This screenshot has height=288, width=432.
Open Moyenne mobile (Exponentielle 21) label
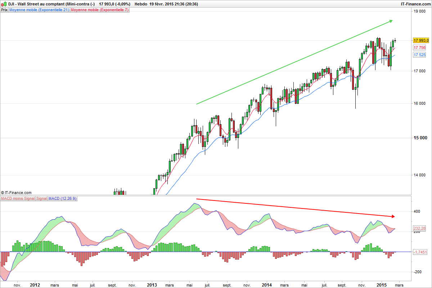[39, 10]
